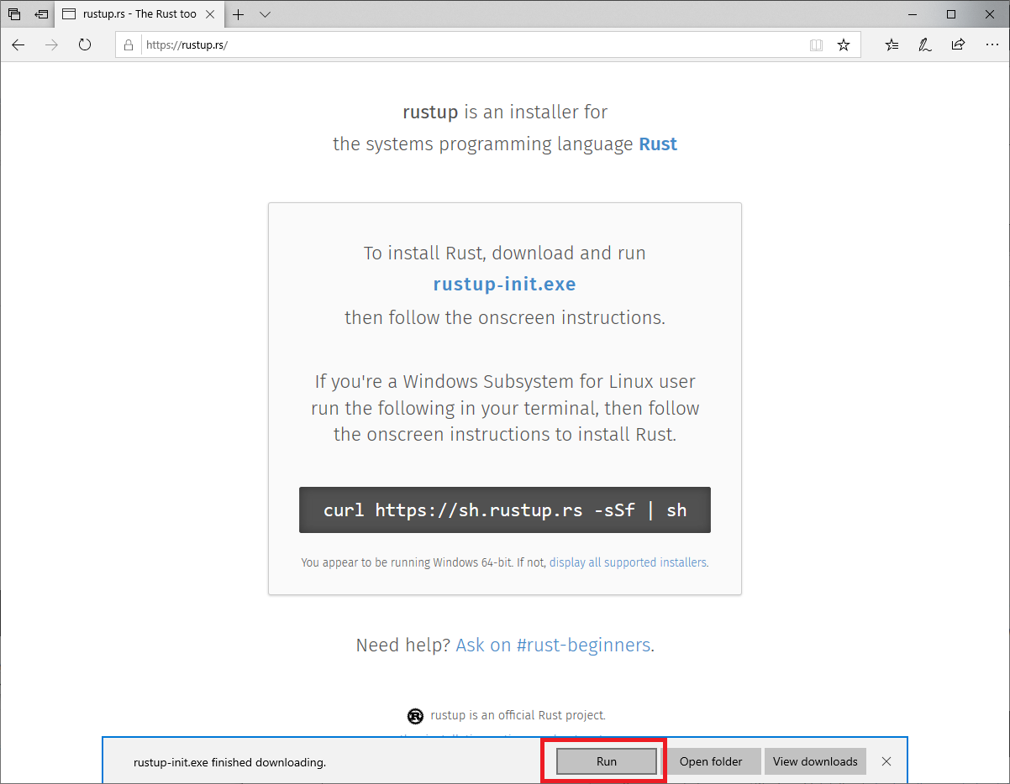Dismiss the download notification bar

point(886,761)
